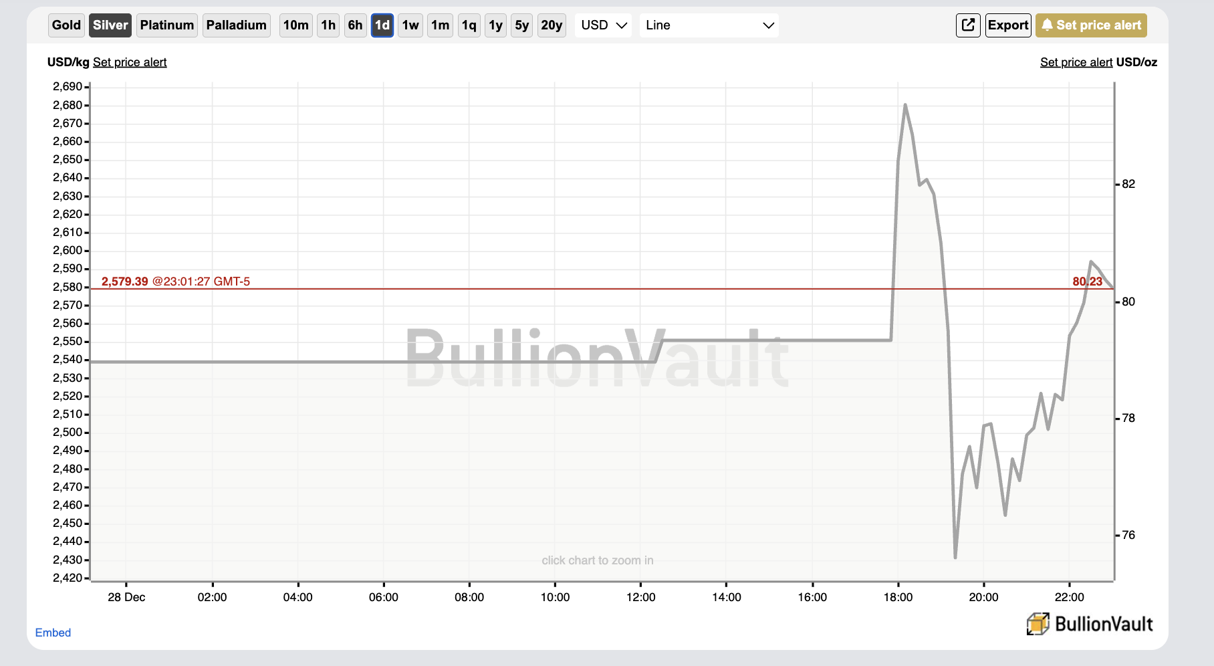Click the gold Set price alert button
Screen dimensions: 1214x666
click(x=1092, y=25)
